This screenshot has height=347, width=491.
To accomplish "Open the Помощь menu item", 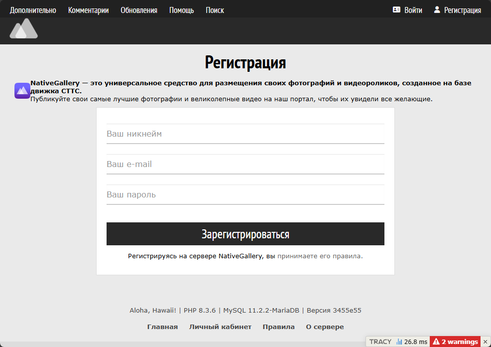I will point(181,10).
